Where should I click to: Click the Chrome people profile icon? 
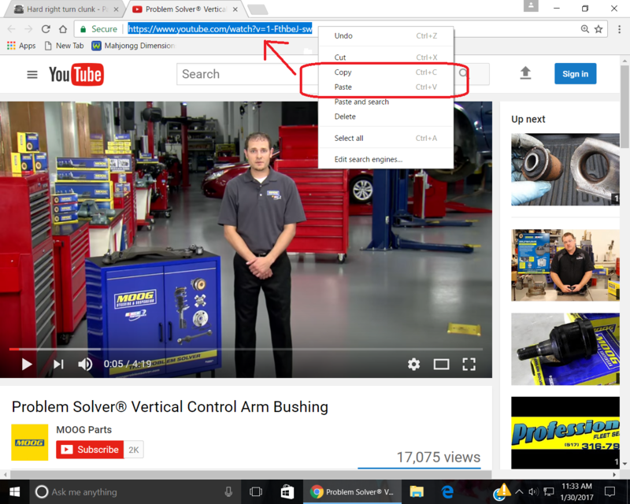click(531, 6)
